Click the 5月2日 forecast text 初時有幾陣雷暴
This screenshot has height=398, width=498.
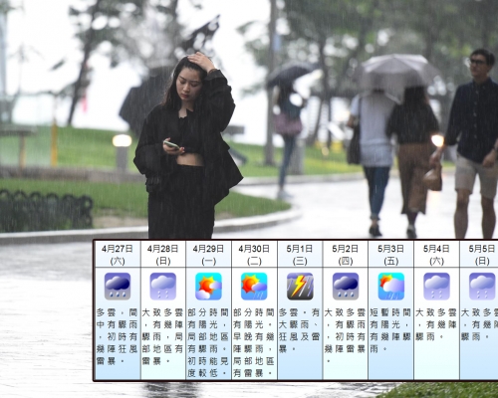[x=345, y=342]
